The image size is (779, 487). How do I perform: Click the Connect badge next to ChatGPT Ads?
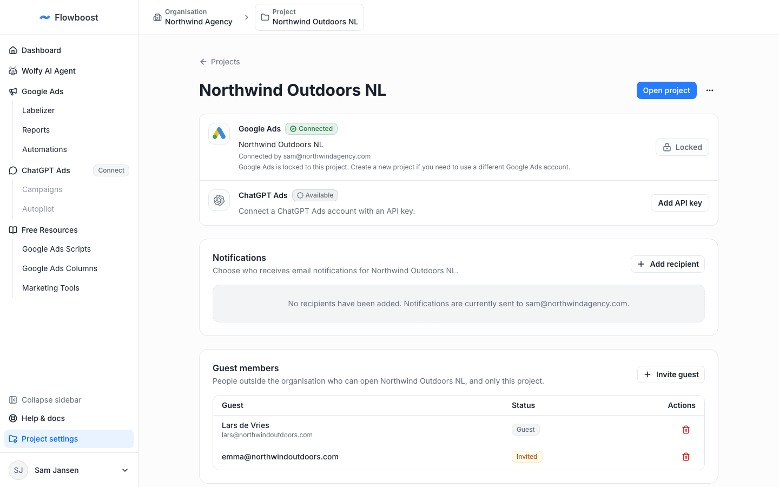(111, 170)
